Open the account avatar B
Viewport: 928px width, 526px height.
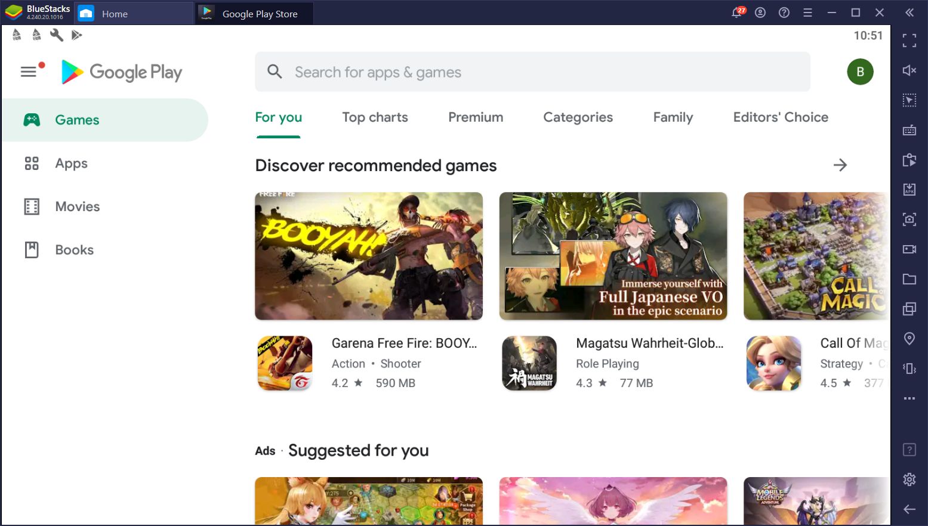[x=860, y=72]
